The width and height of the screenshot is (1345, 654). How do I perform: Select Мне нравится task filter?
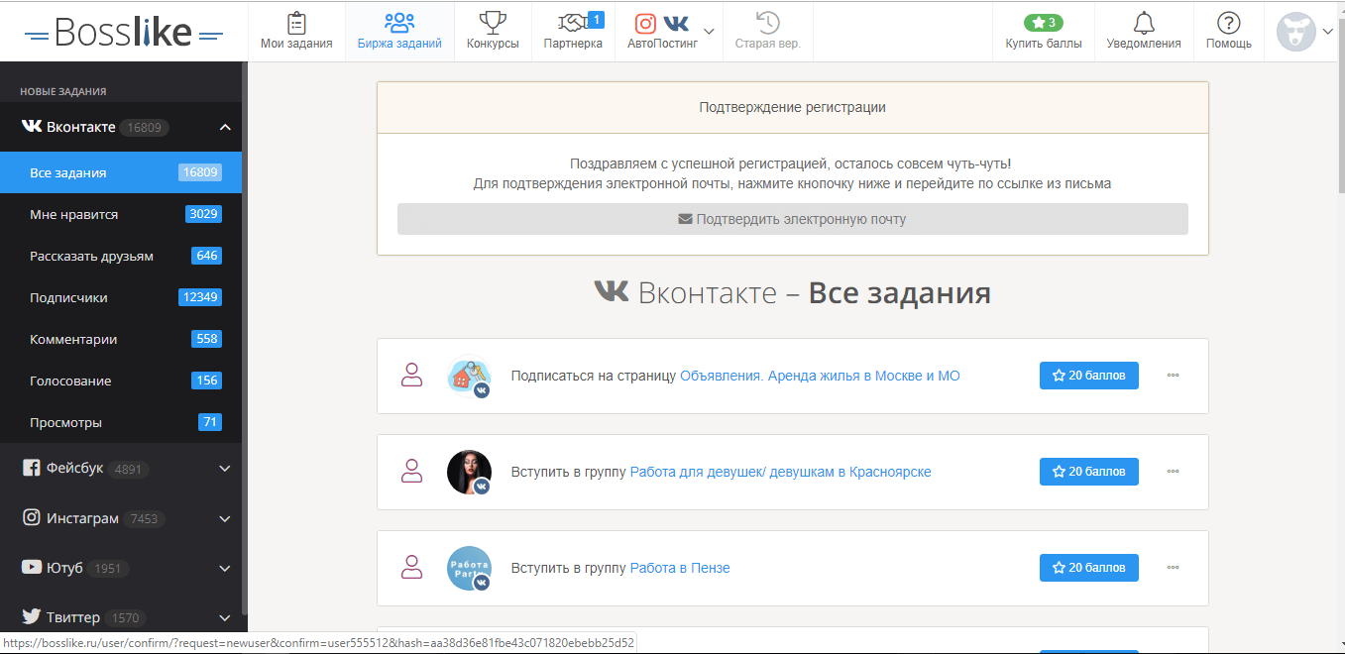(x=74, y=214)
